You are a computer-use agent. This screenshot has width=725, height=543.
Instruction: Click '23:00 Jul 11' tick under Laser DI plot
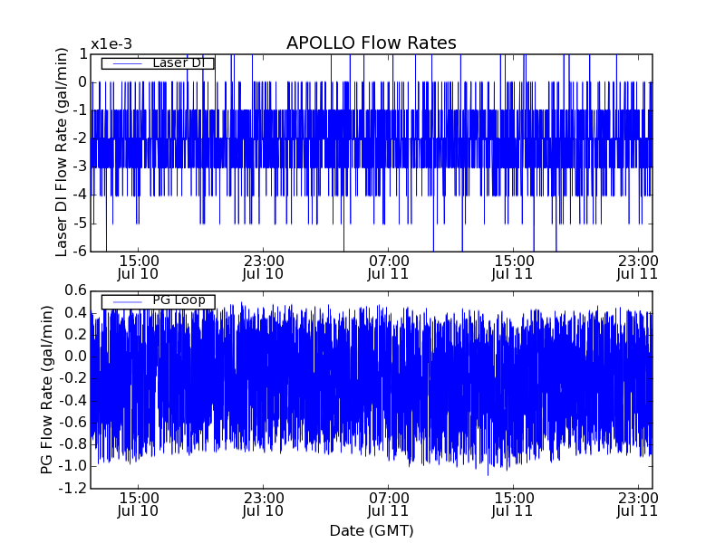point(638,267)
